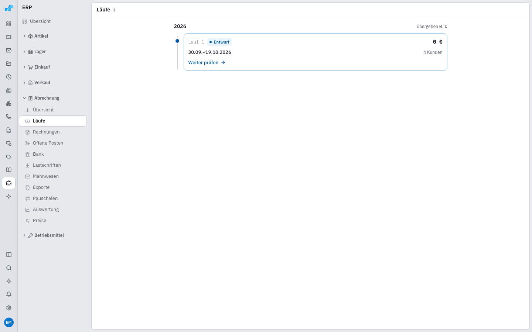Click the monitor devices icon in the rail

9,143
